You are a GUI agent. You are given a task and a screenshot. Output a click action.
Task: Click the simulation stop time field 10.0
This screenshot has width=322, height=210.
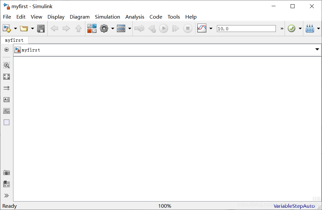pyautogui.click(x=246, y=29)
